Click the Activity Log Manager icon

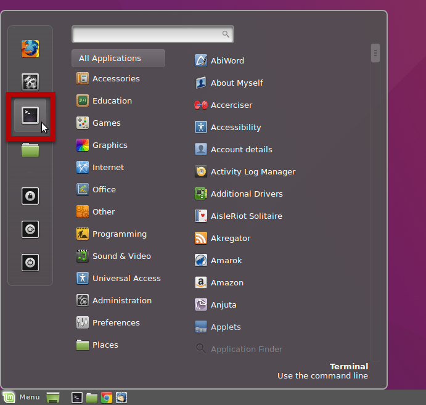coord(201,171)
